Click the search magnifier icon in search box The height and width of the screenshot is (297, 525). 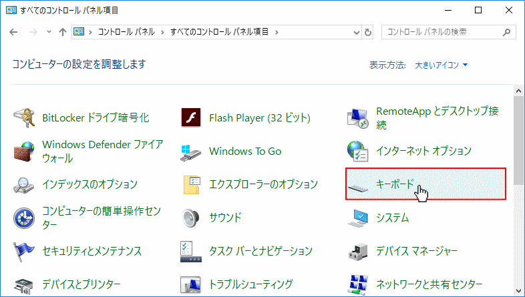click(x=506, y=32)
